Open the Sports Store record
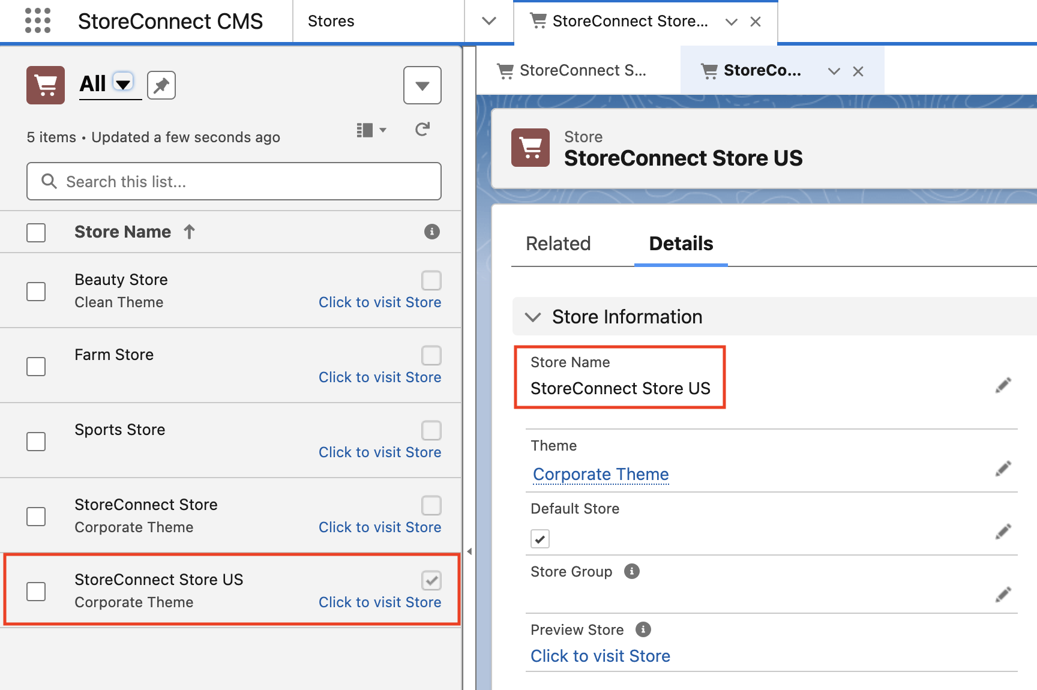The width and height of the screenshot is (1037, 690). pos(120,430)
